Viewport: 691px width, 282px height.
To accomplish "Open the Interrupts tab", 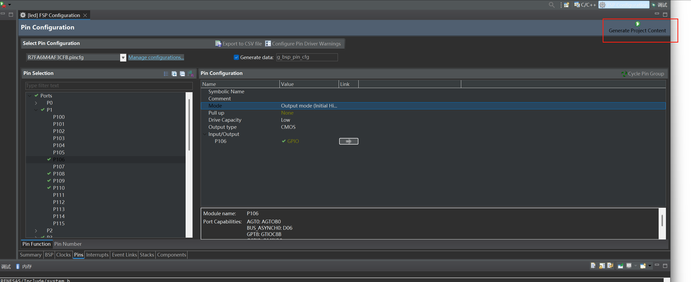I will click(x=97, y=255).
